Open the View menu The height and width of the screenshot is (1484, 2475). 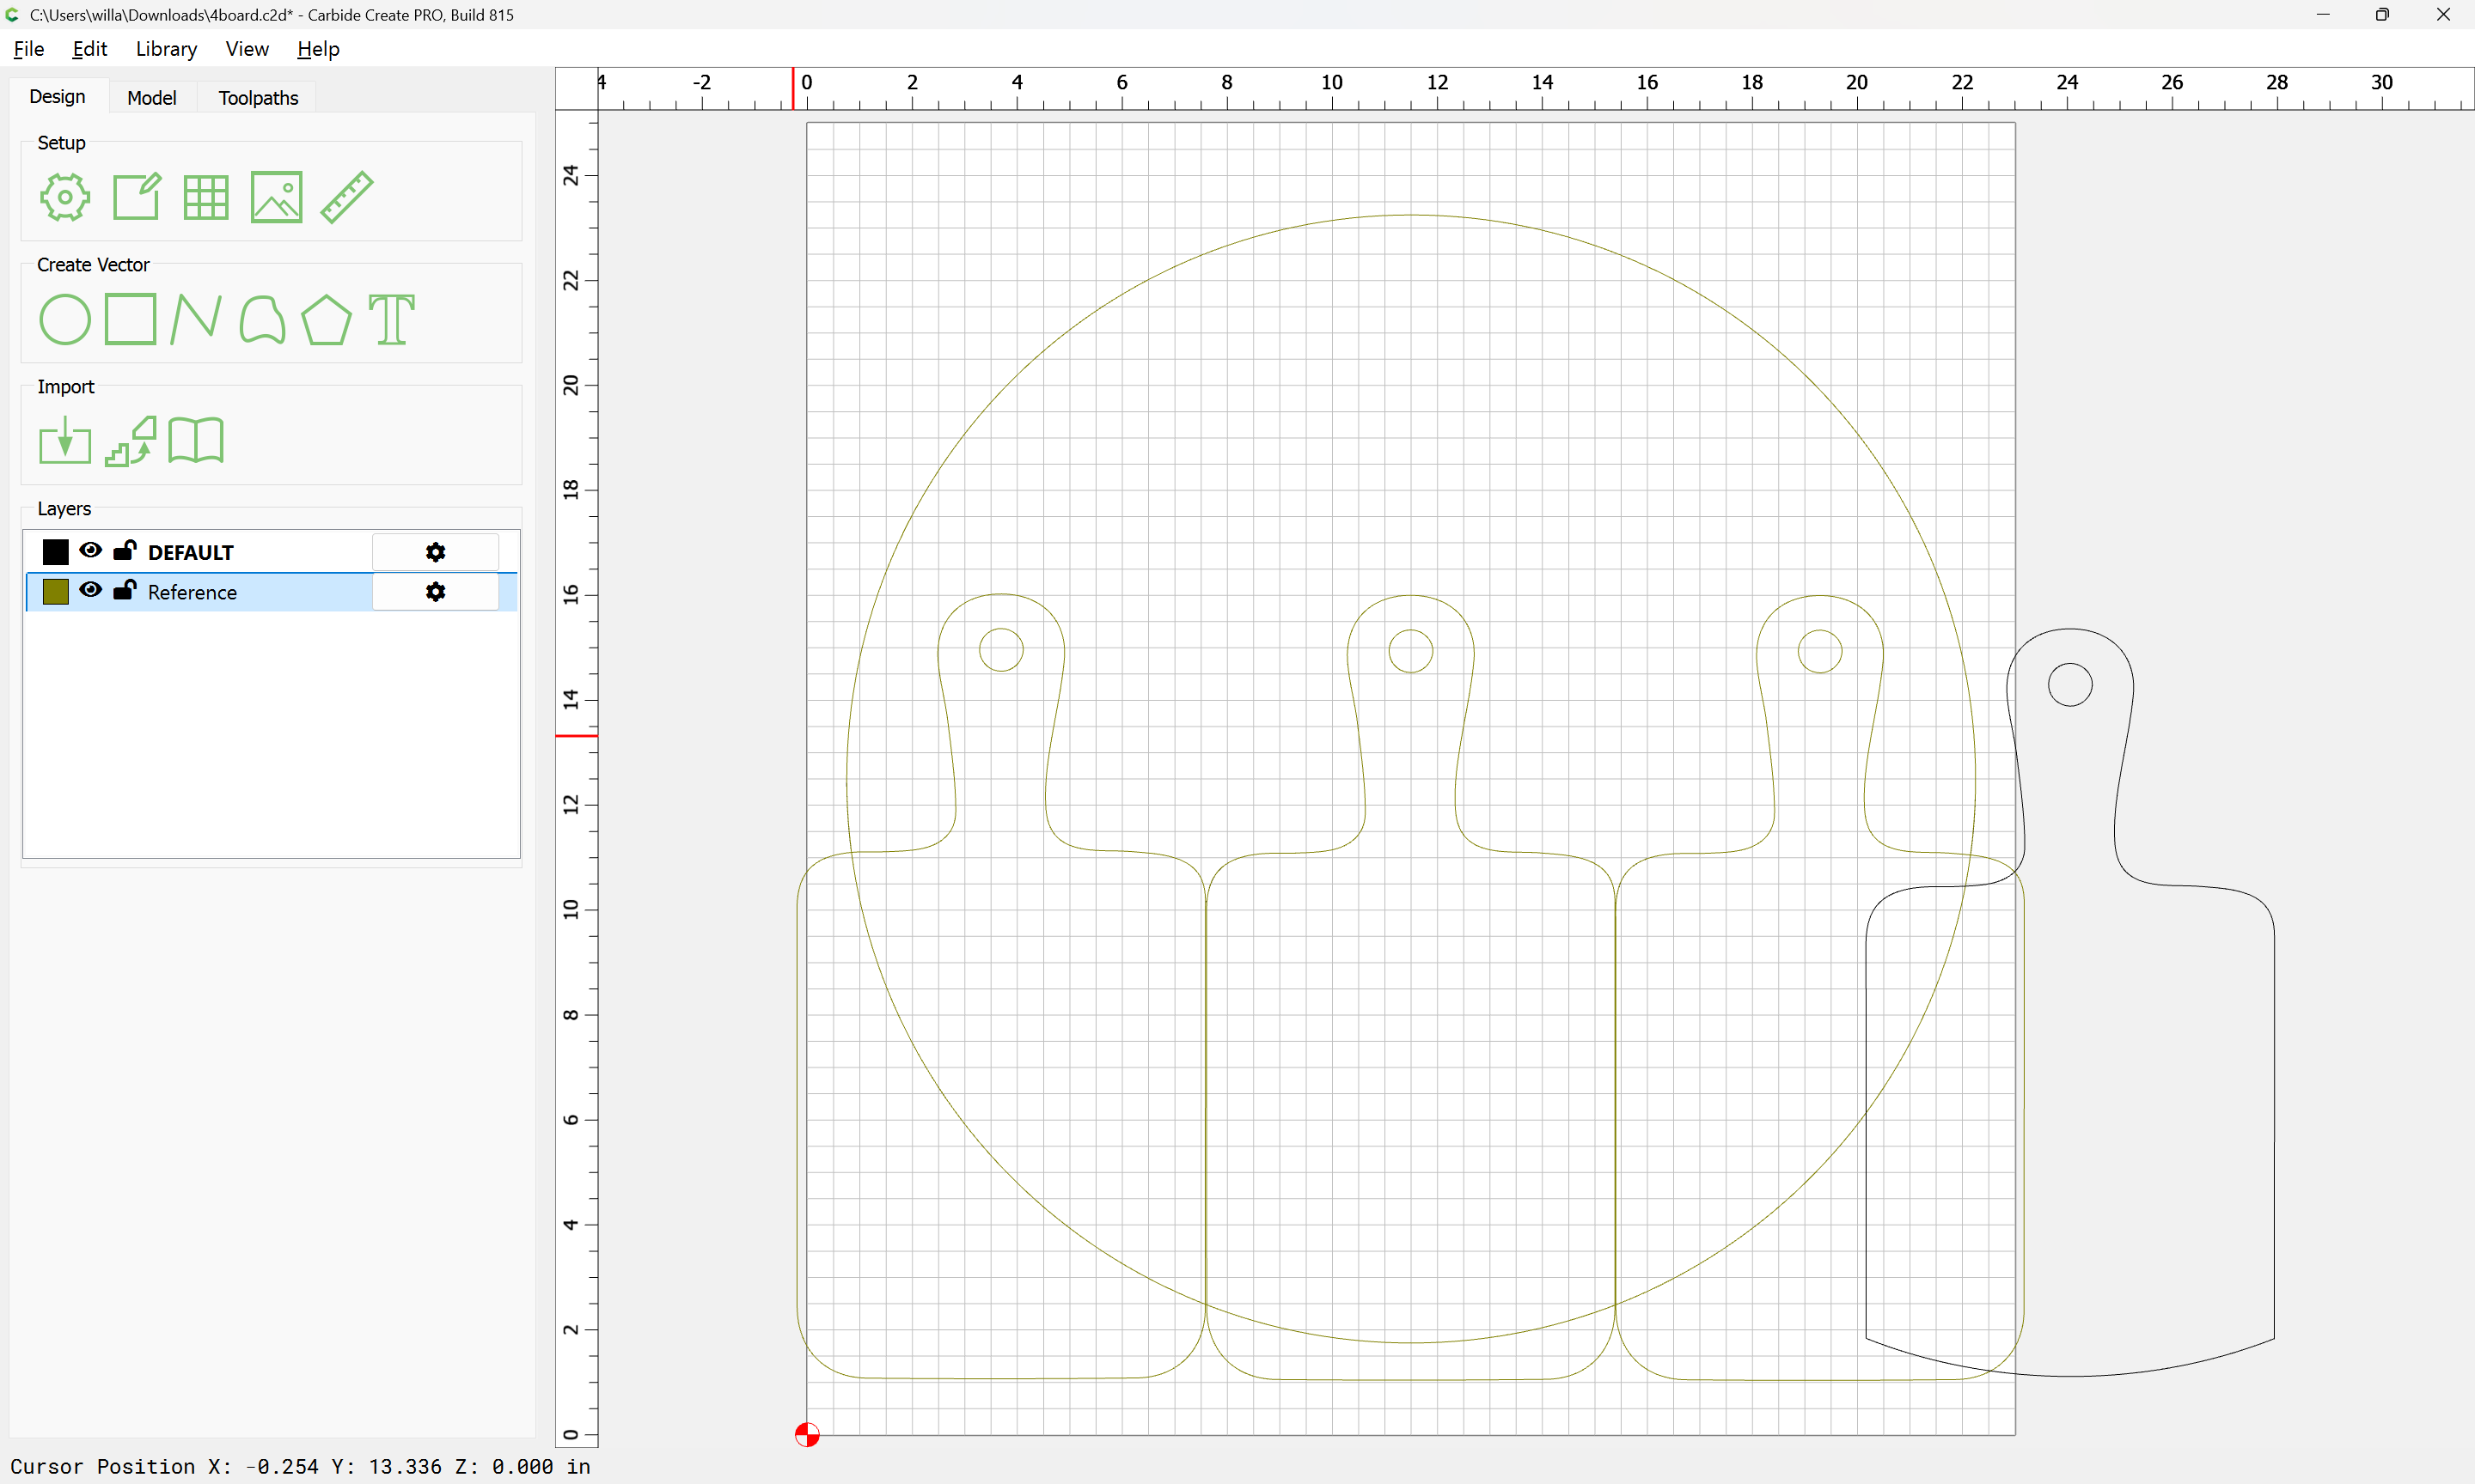pos(247,49)
